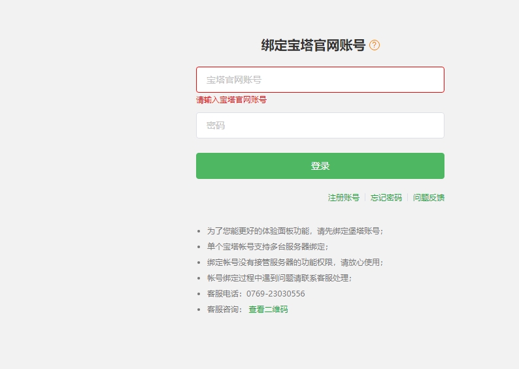Click the line 单个宝塔帐号支持多台服务器绑定

pyautogui.click(x=267, y=247)
